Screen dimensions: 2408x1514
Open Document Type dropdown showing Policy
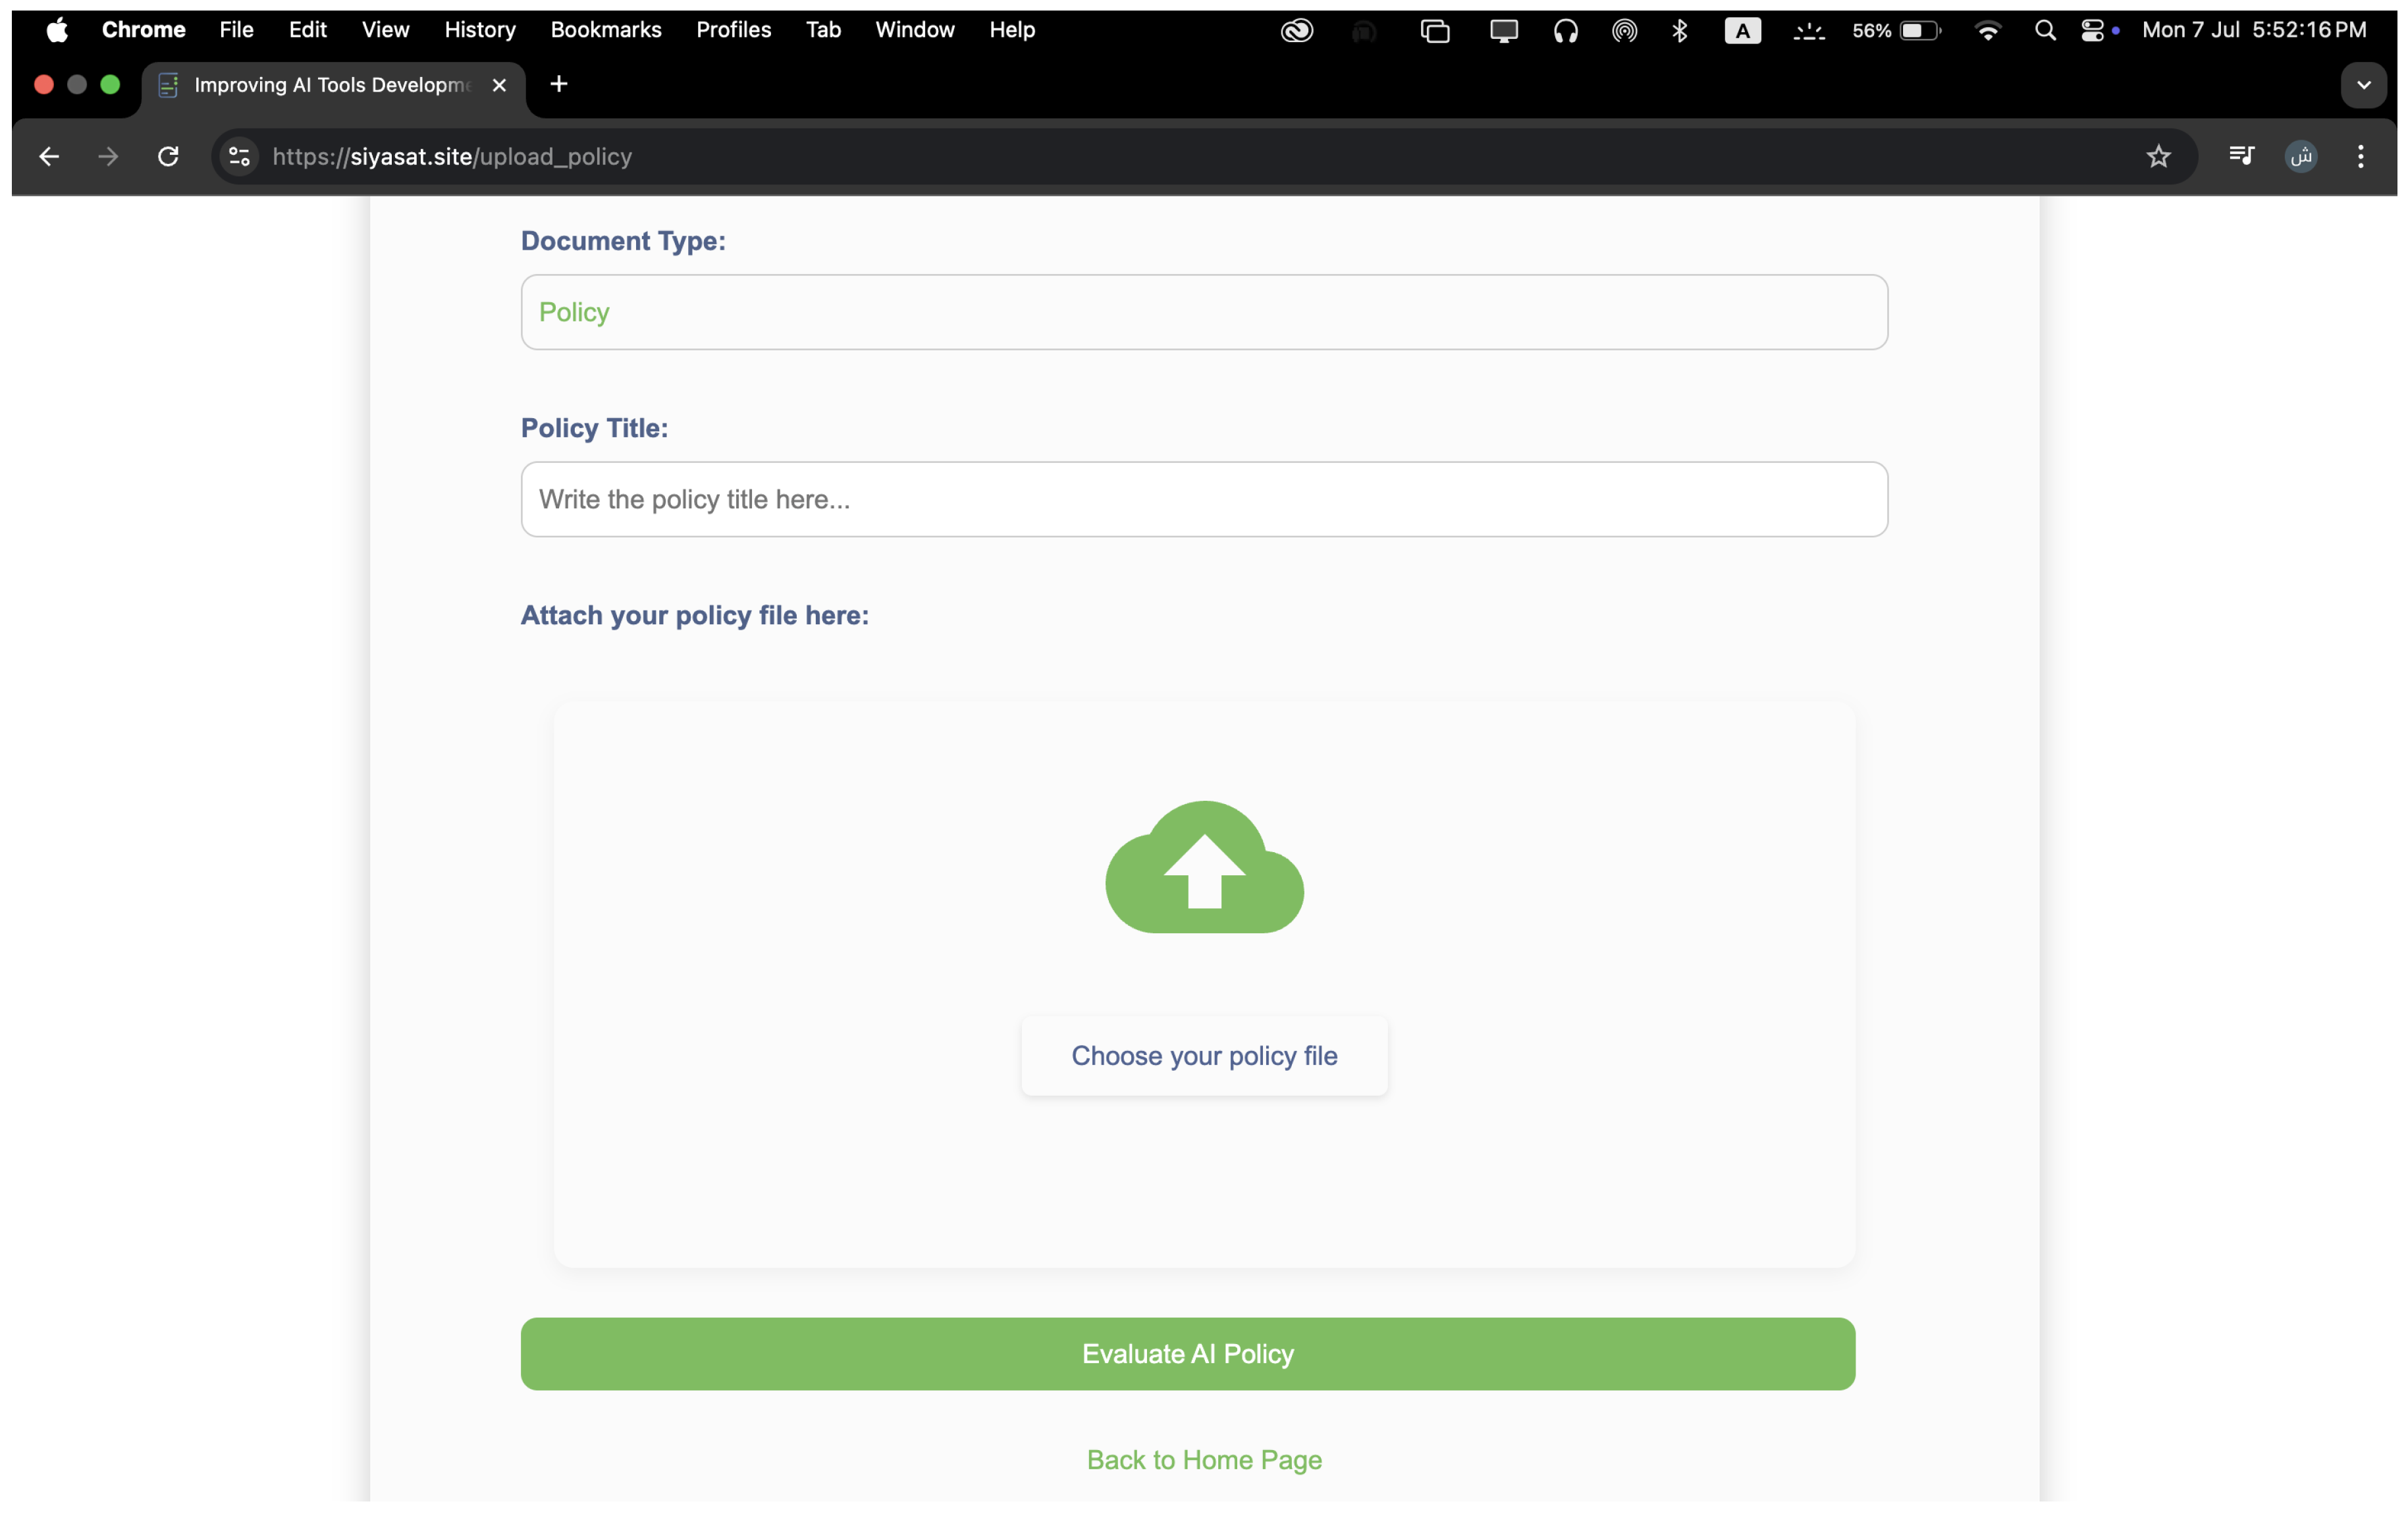click(1203, 312)
